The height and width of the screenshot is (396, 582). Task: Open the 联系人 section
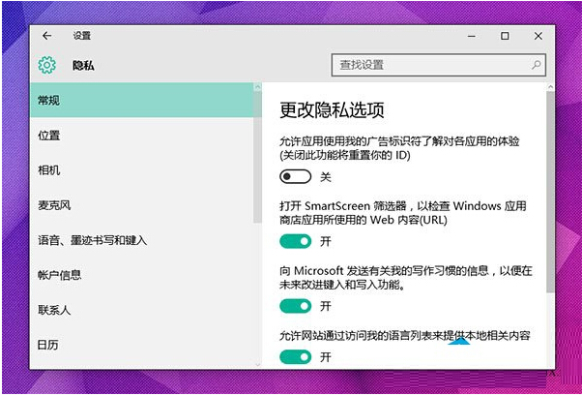point(142,310)
